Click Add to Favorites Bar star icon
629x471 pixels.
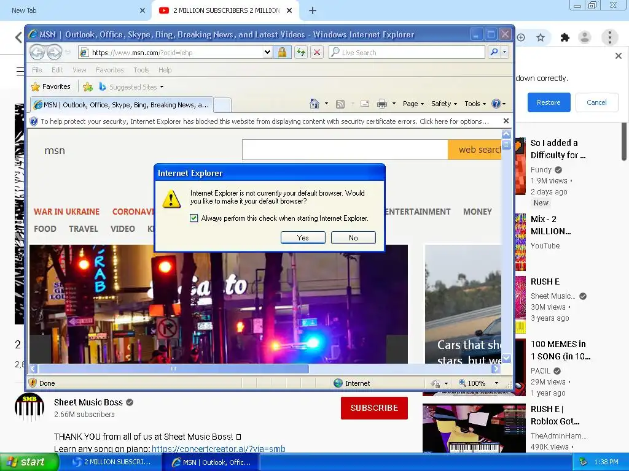coord(88,86)
